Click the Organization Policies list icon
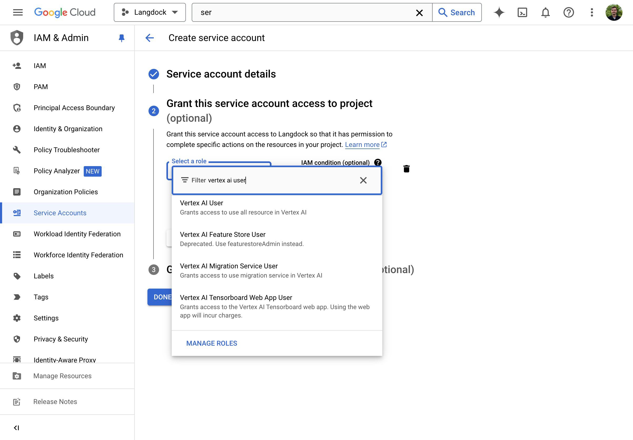 click(x=17, y=192)
